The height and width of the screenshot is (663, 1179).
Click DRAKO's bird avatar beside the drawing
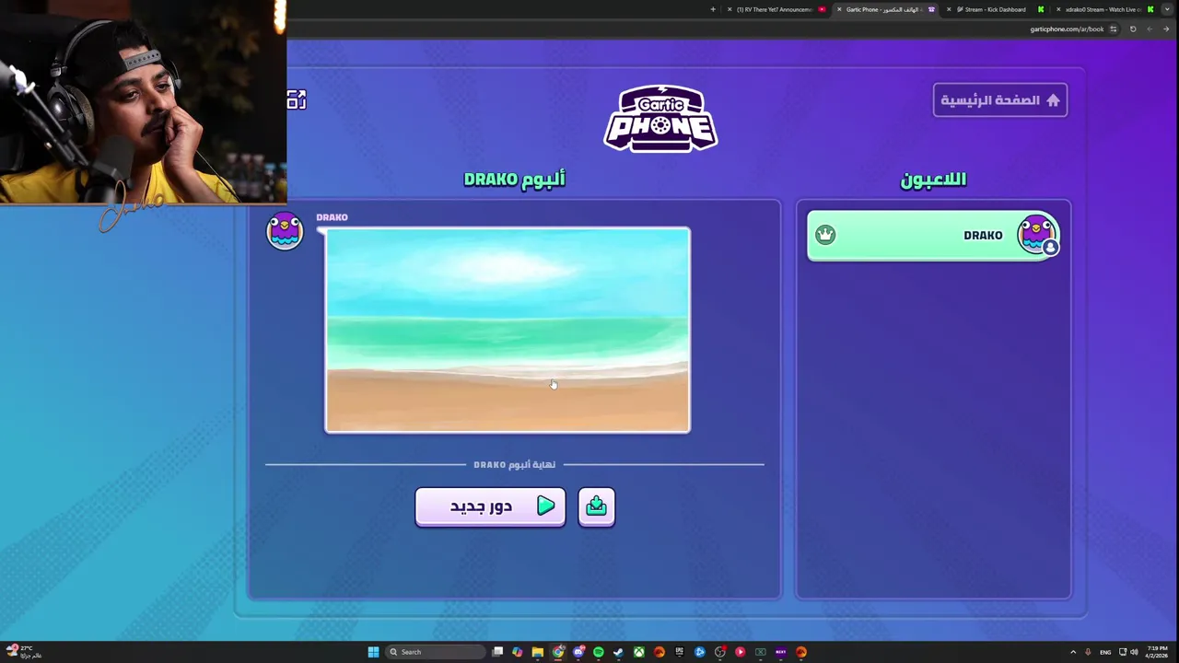(x=285, y=230)
